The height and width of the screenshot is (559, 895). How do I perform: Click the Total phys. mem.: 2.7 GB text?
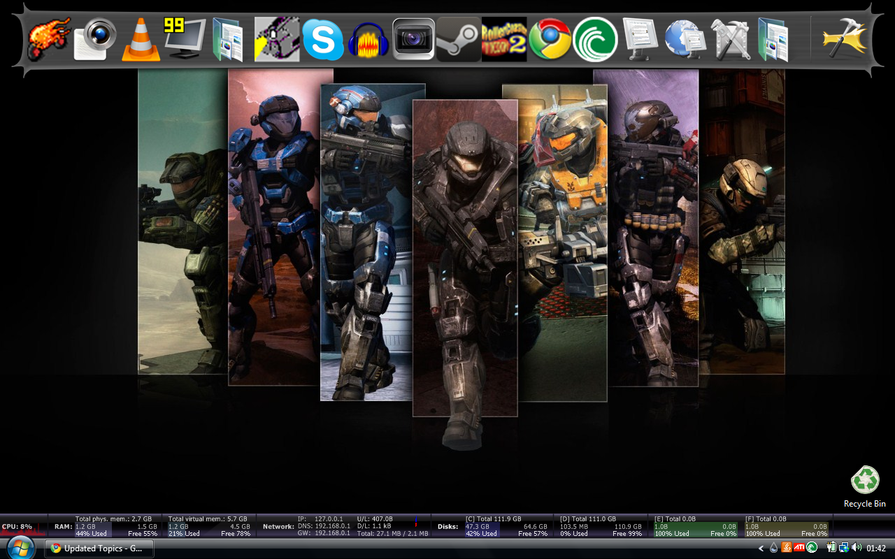113,519
